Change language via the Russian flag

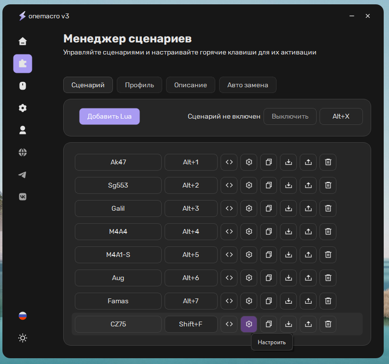pyautogui.click(x=23, y=316)
